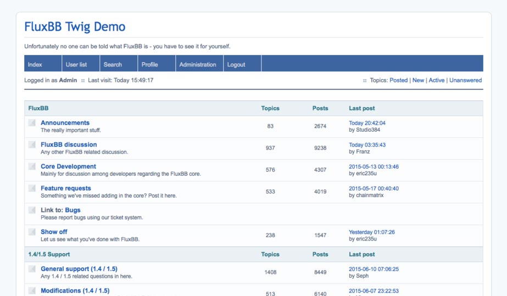
Task: Show Posted topics
Action: coord(398,80)
